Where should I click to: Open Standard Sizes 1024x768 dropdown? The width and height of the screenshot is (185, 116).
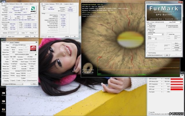click(156, 34)
